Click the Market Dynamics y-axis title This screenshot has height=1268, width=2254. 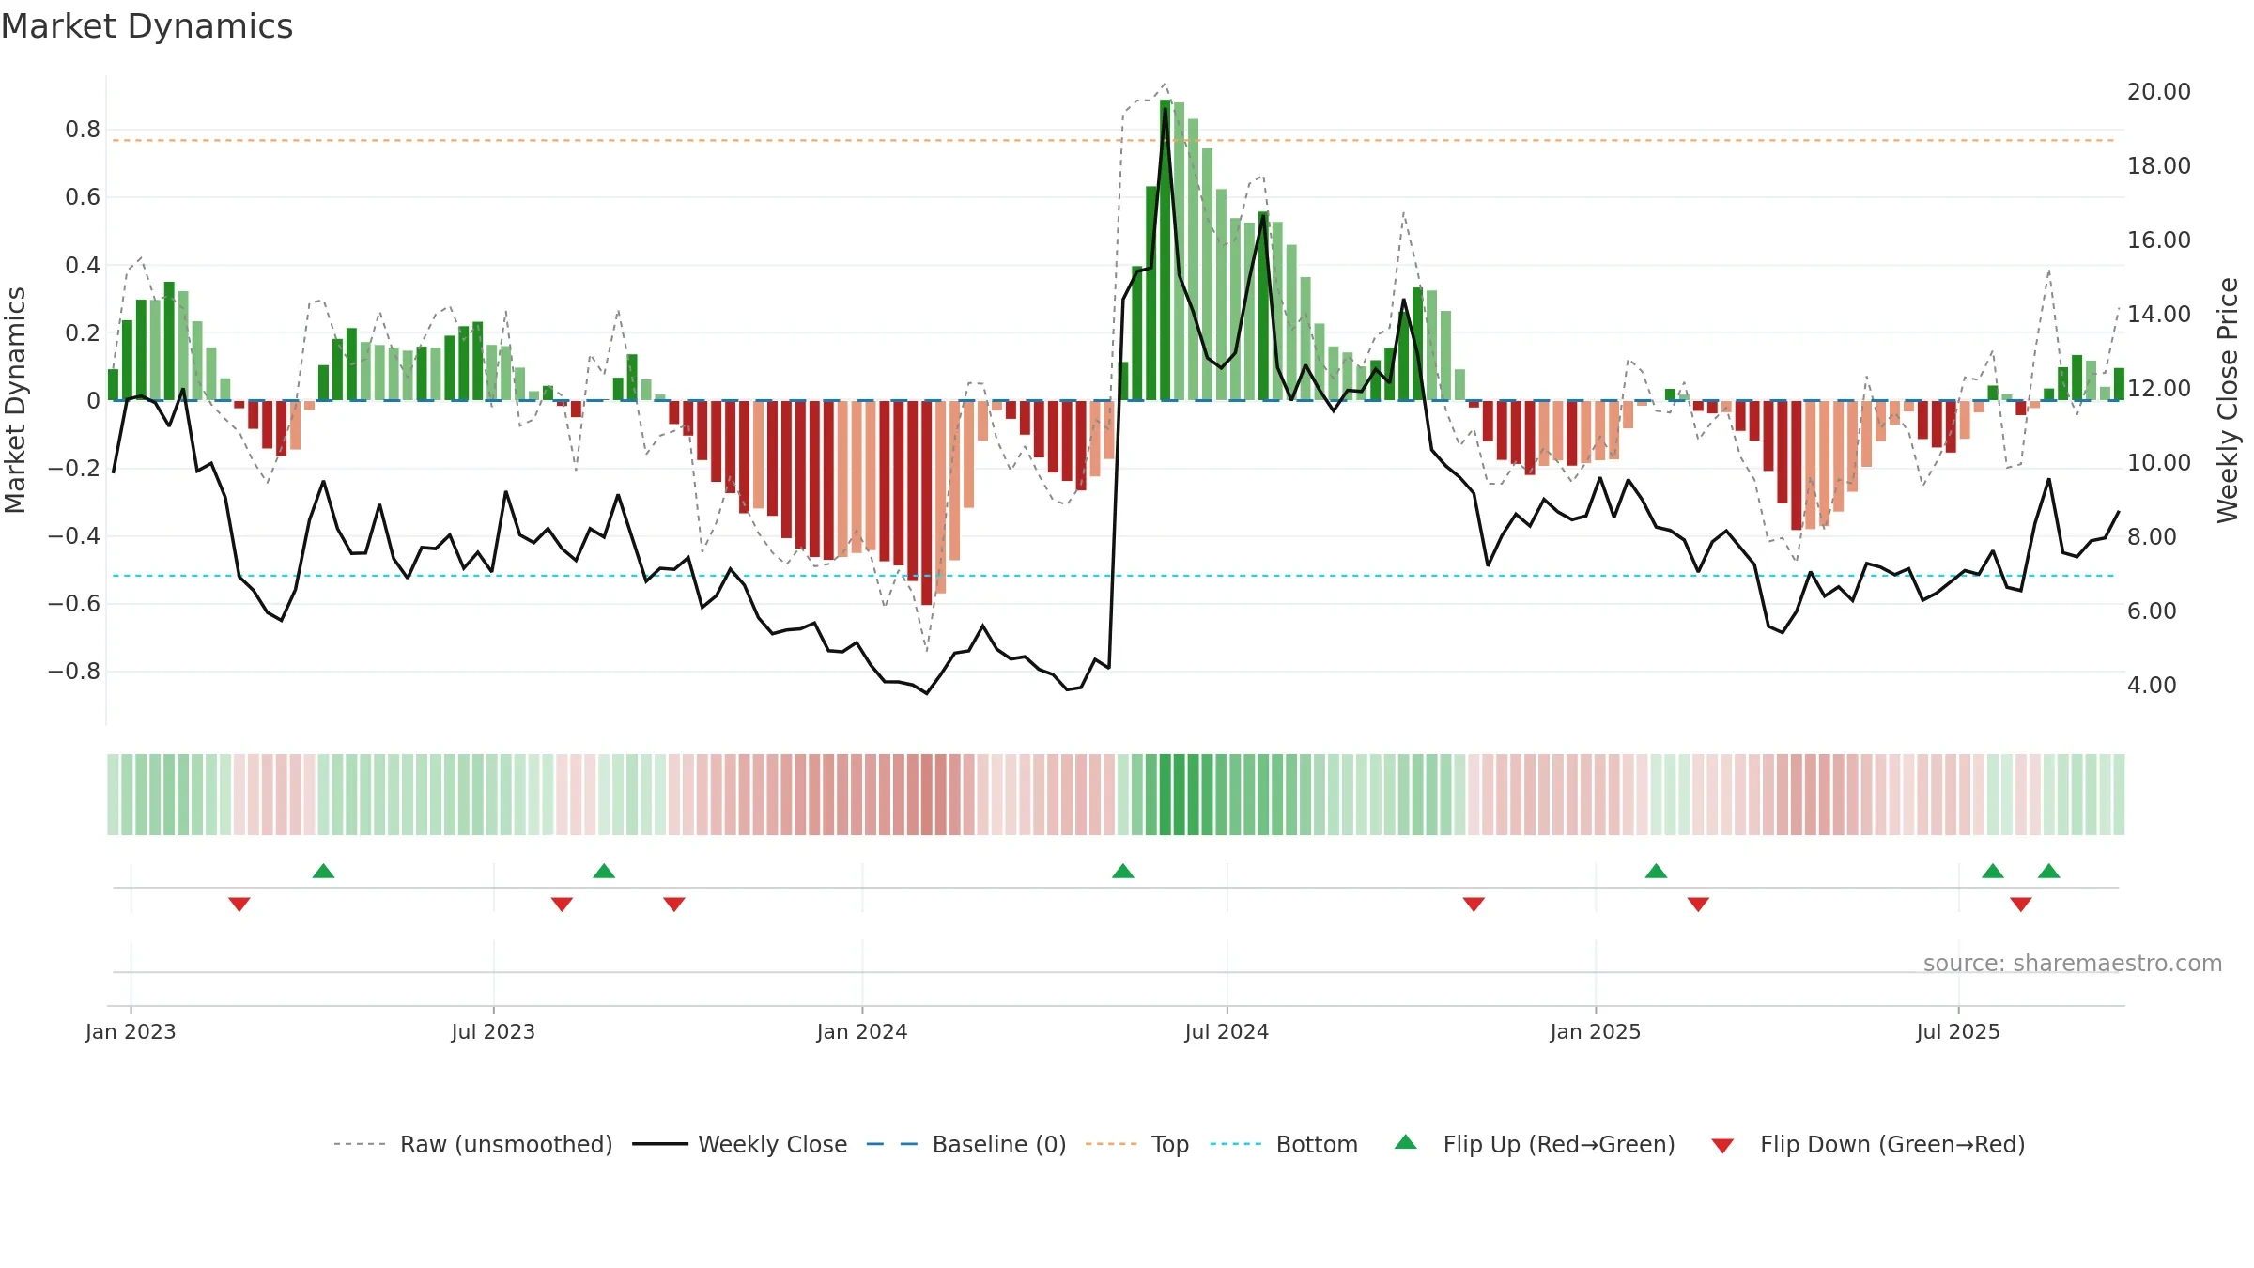15,400
